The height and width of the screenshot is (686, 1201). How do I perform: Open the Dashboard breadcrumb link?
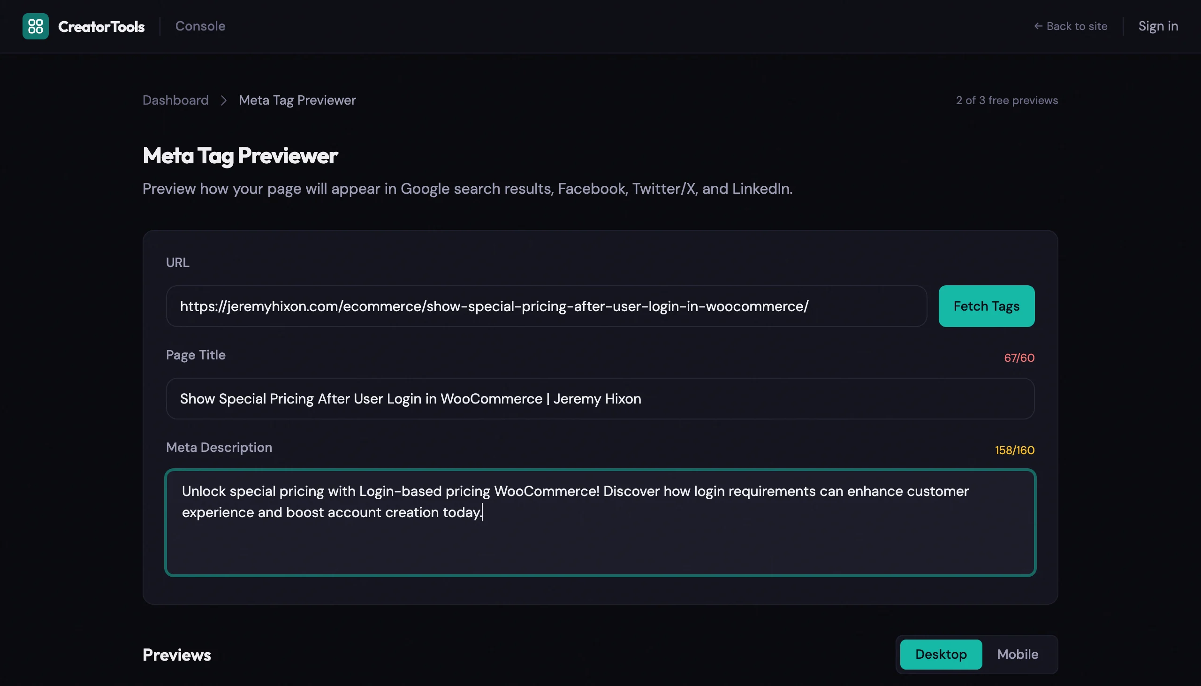pos(175,100)
